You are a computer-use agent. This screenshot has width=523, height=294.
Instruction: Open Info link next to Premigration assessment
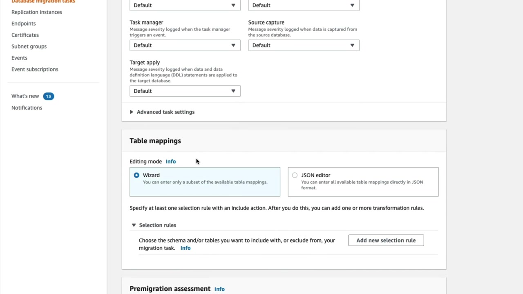[219, 289]
